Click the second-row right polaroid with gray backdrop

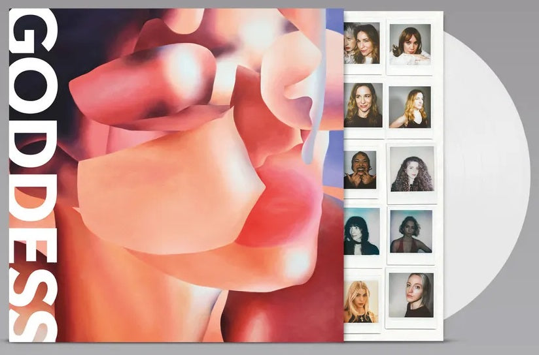(410, 108)
